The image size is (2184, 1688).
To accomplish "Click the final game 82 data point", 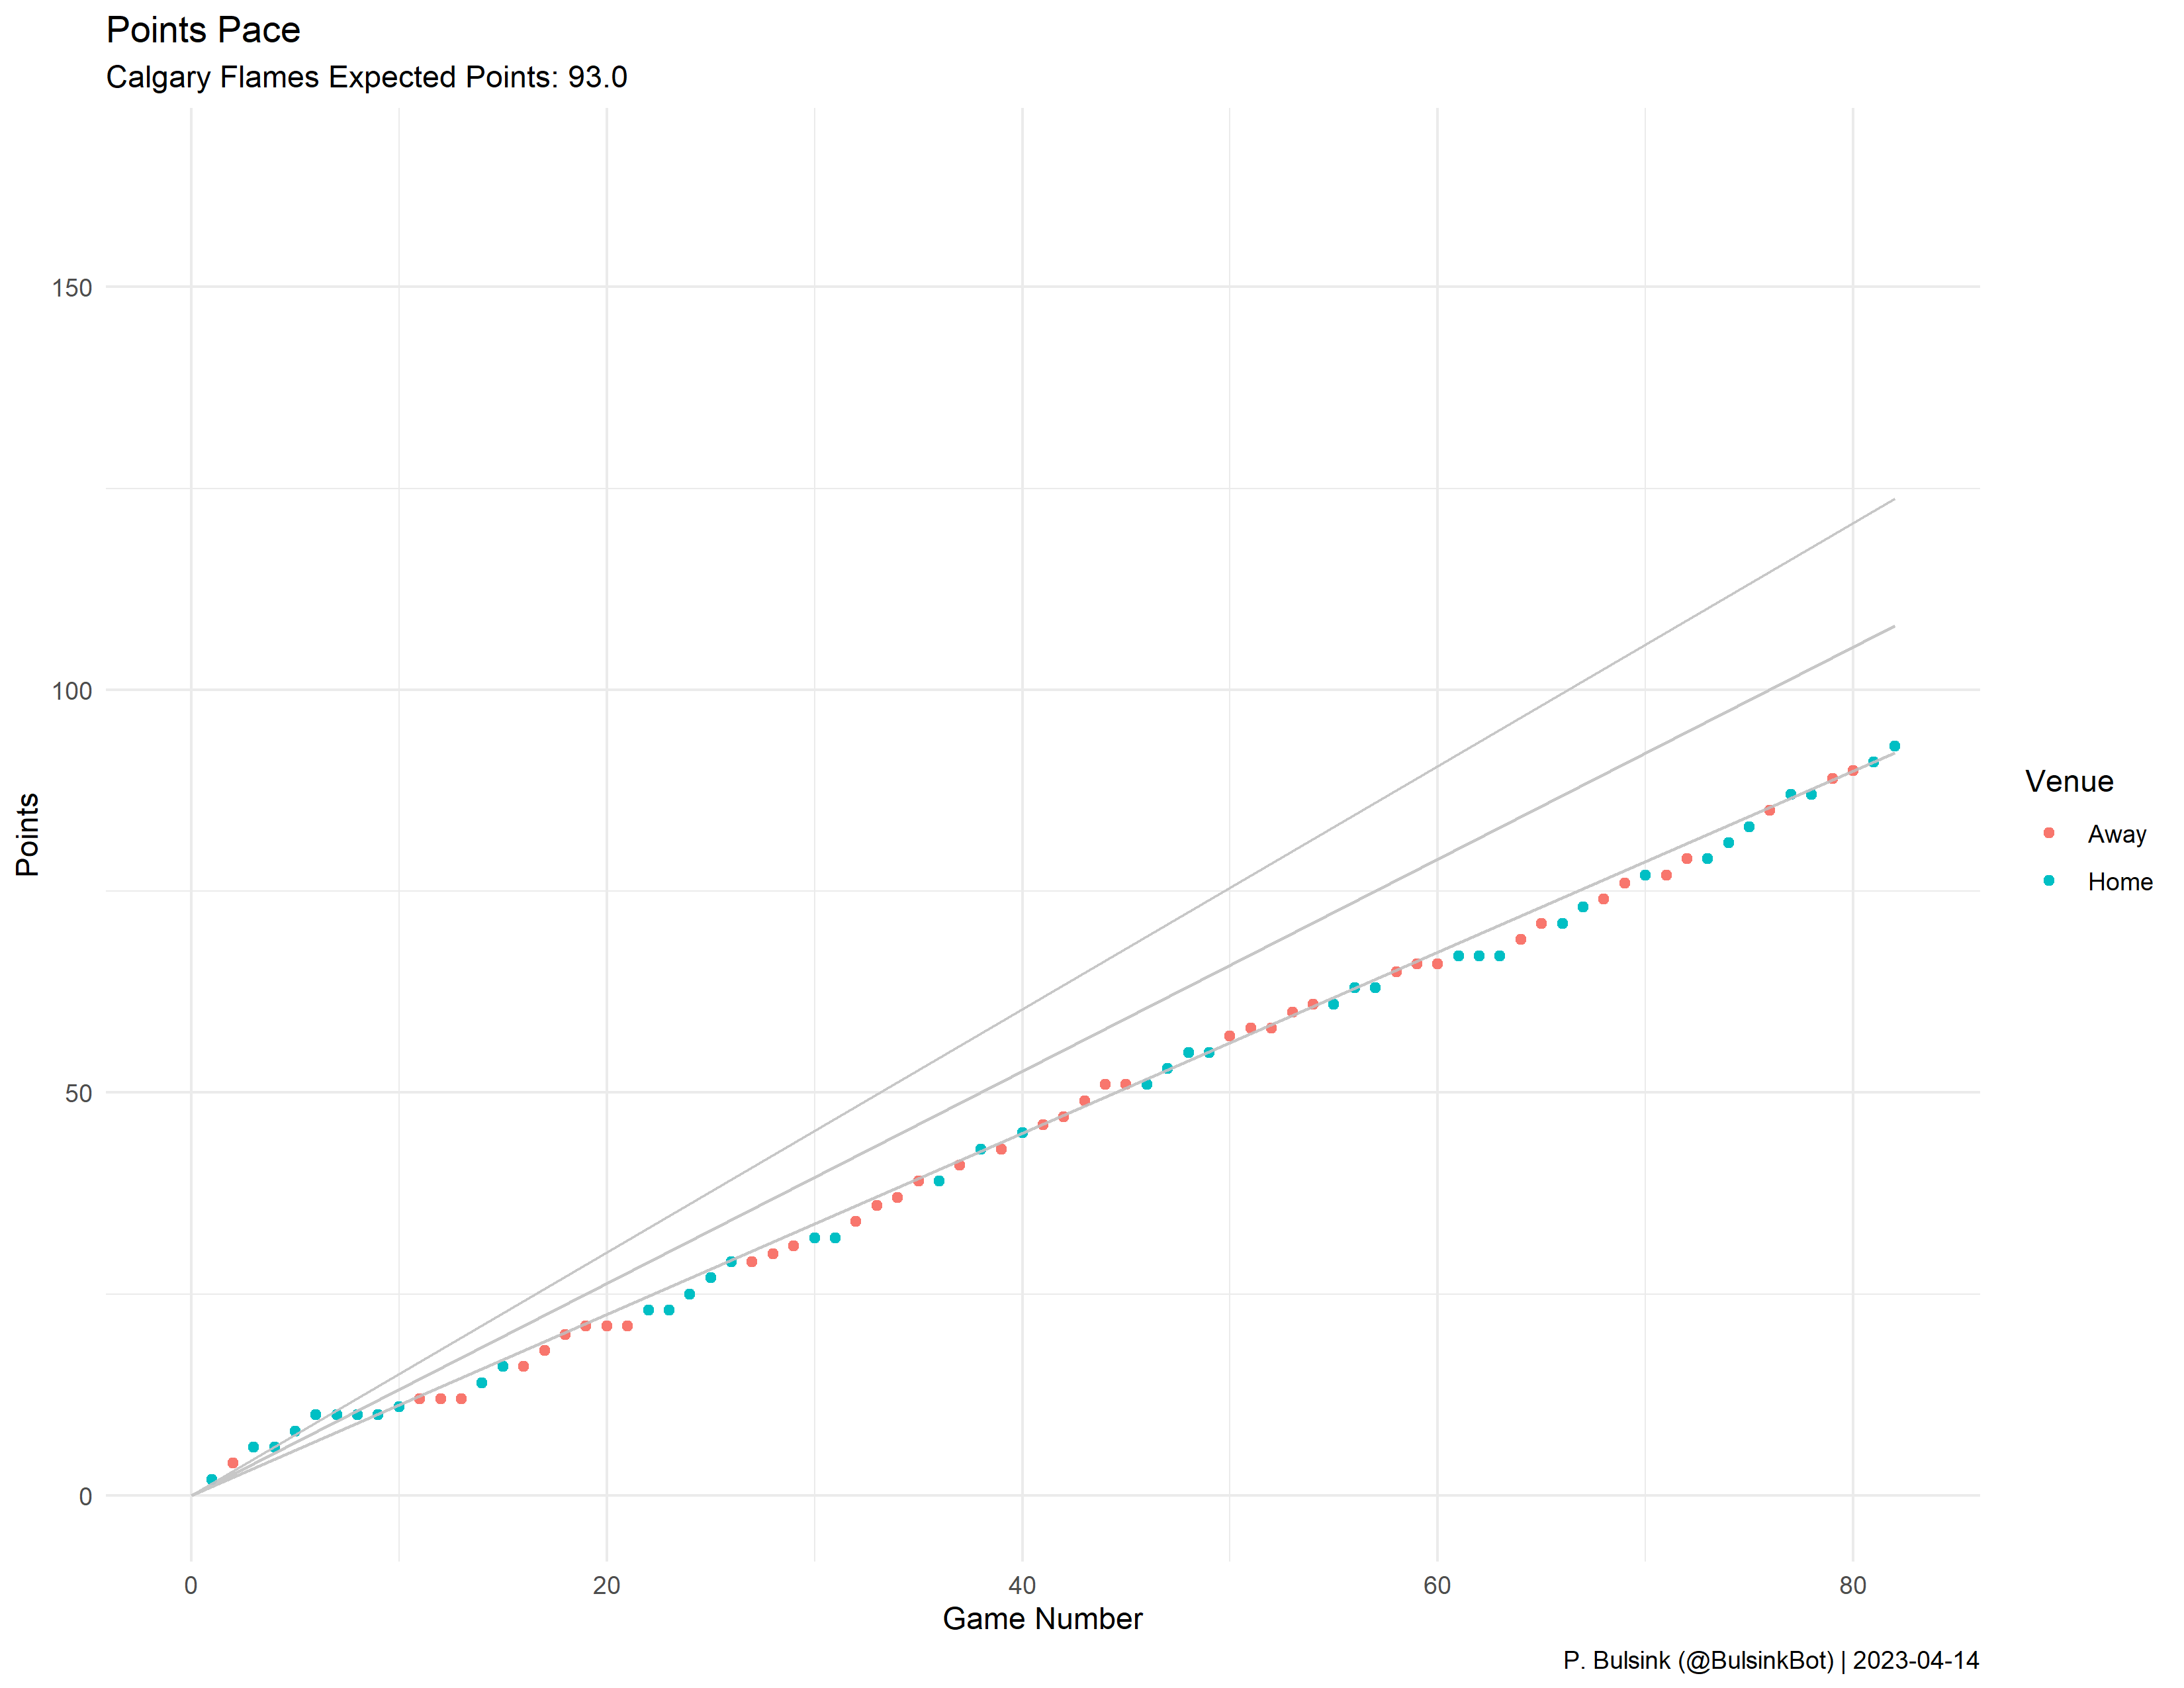I will [x=1894, y=746].
